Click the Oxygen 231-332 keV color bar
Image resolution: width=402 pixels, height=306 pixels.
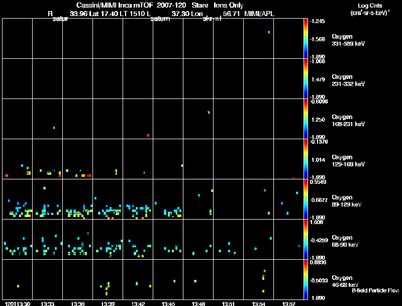307,79
